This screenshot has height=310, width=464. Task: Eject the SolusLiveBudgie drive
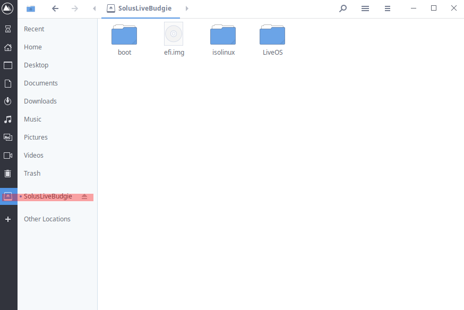pos(84,196)
